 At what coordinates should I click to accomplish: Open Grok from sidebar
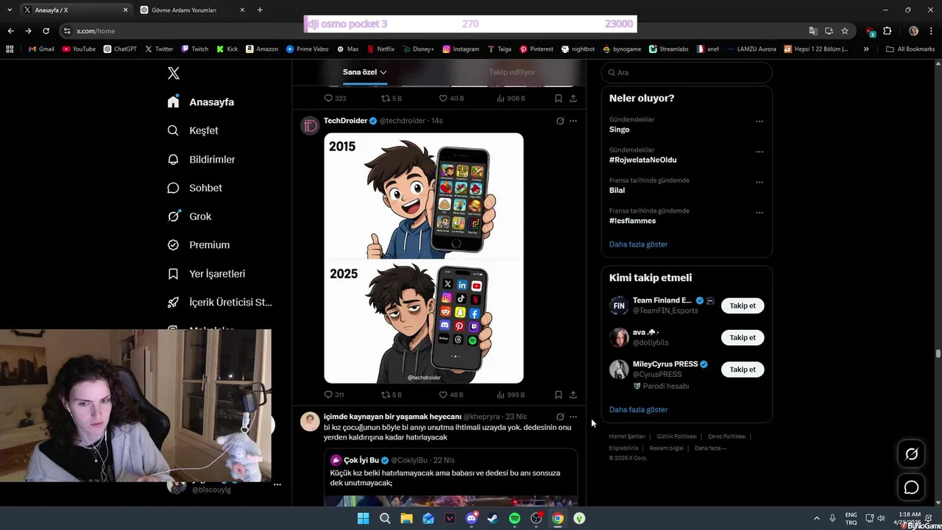189,216
